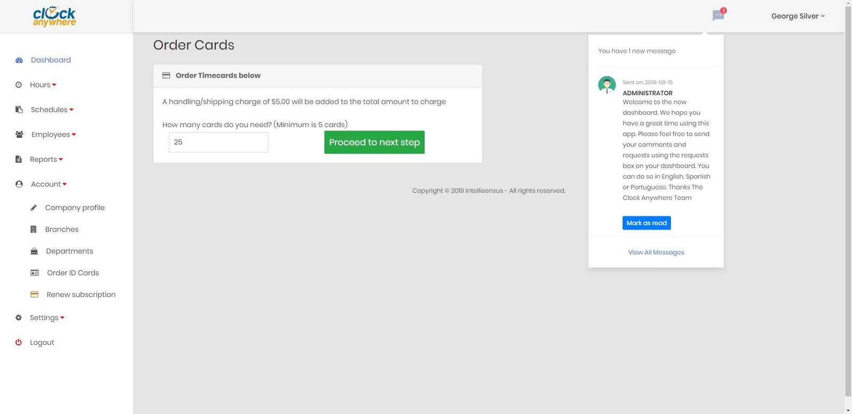The height and width of the screenshot is (414, 852).
Task: Click the Dashboard gauge icon
Action: [19, 60]
